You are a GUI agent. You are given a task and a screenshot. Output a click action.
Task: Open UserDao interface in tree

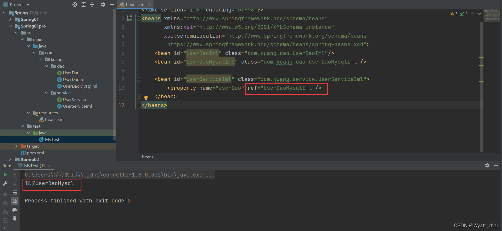coord(71,73)
